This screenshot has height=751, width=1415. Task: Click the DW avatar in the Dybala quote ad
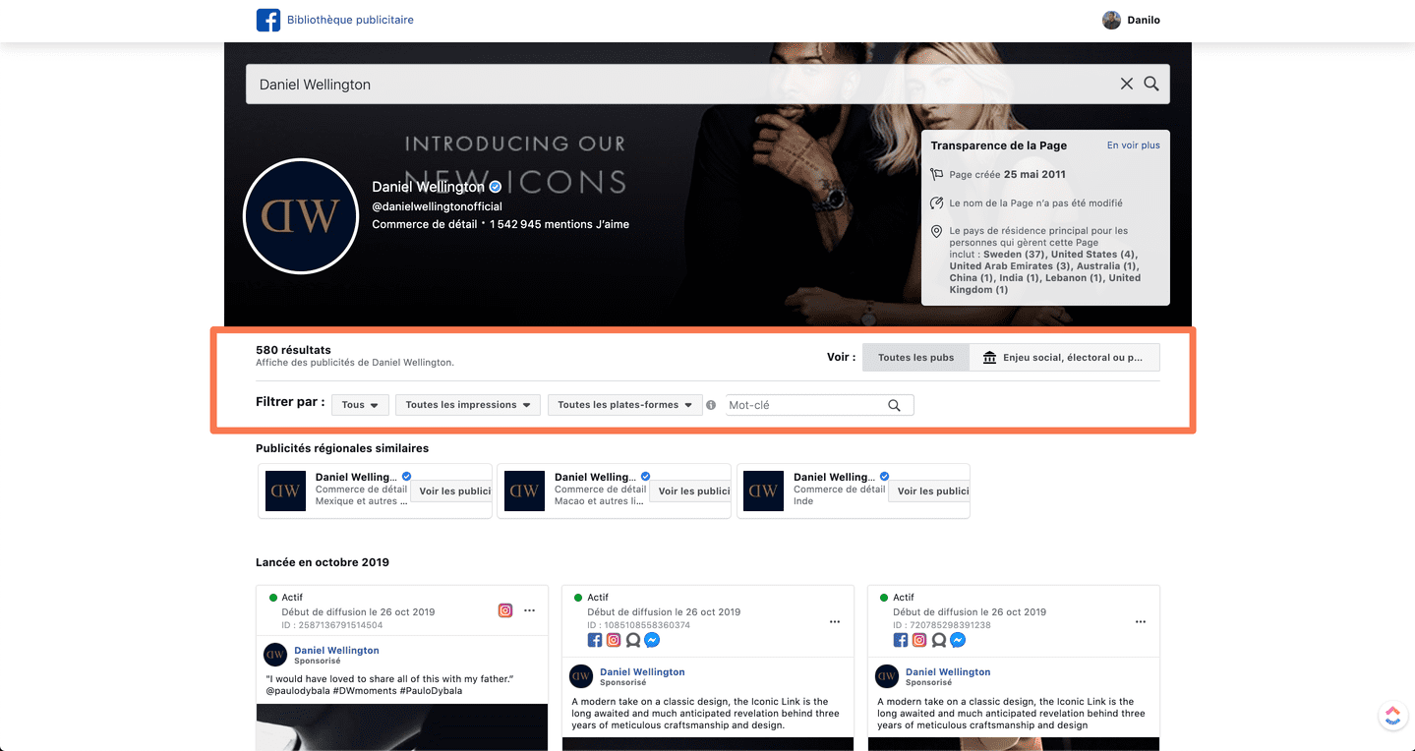[275, 655]
